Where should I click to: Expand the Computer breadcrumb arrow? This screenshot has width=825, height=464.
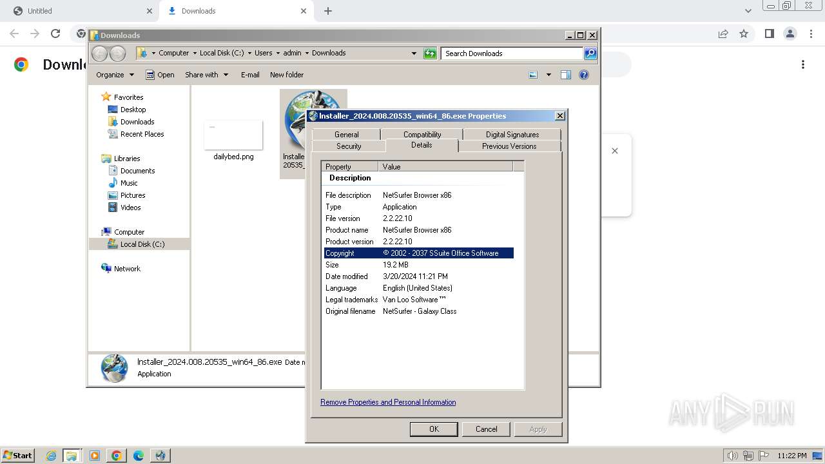(195, 53)
